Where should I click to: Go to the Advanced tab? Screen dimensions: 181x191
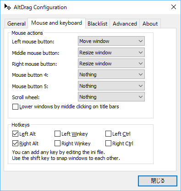click(x=125, y=24)
